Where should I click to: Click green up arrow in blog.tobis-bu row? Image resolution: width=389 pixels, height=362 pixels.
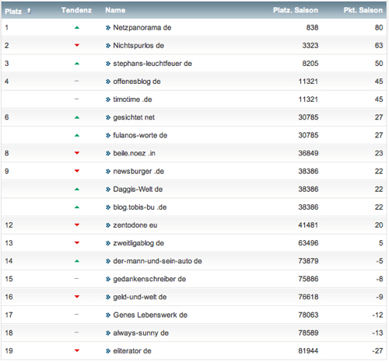[x=77, y=207]
